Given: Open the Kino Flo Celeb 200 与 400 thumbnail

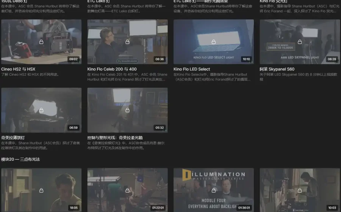Looking at the screenshot, I should 127,42.
